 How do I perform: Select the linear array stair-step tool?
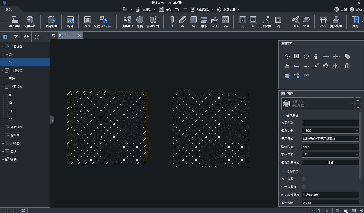[x=316, y=66]
